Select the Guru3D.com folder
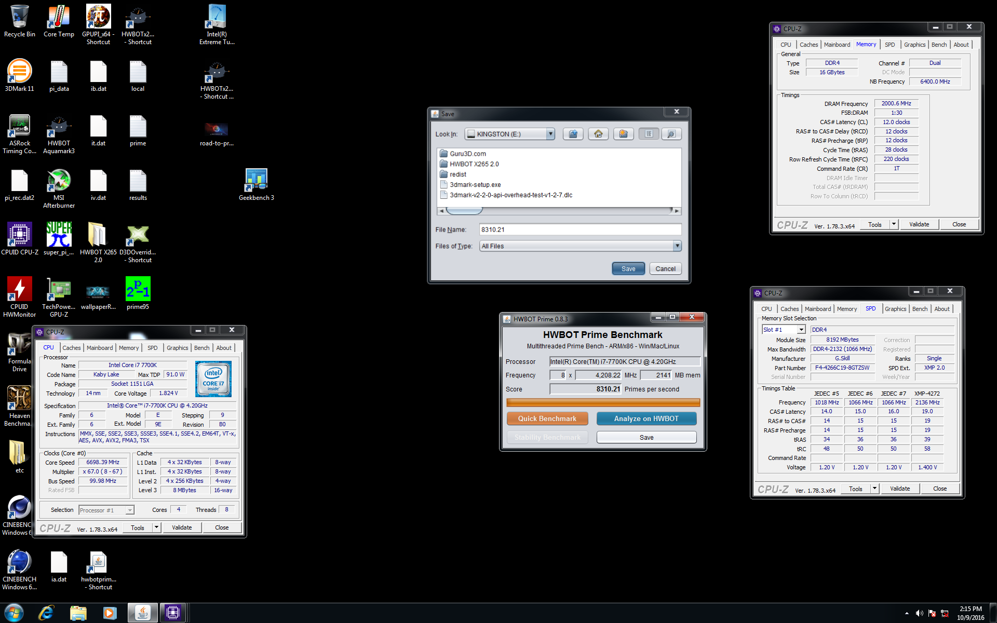This screenshot has height=623, width=997. (x=462, y=154)
